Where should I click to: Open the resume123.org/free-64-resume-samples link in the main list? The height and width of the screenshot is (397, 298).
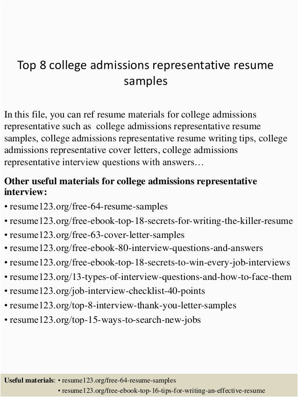[88, 206]
